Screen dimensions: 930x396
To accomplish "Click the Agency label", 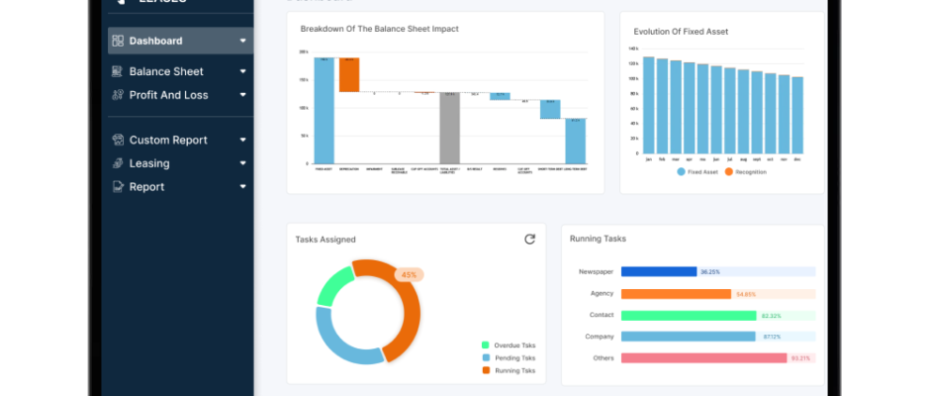I will pos(602,293).
